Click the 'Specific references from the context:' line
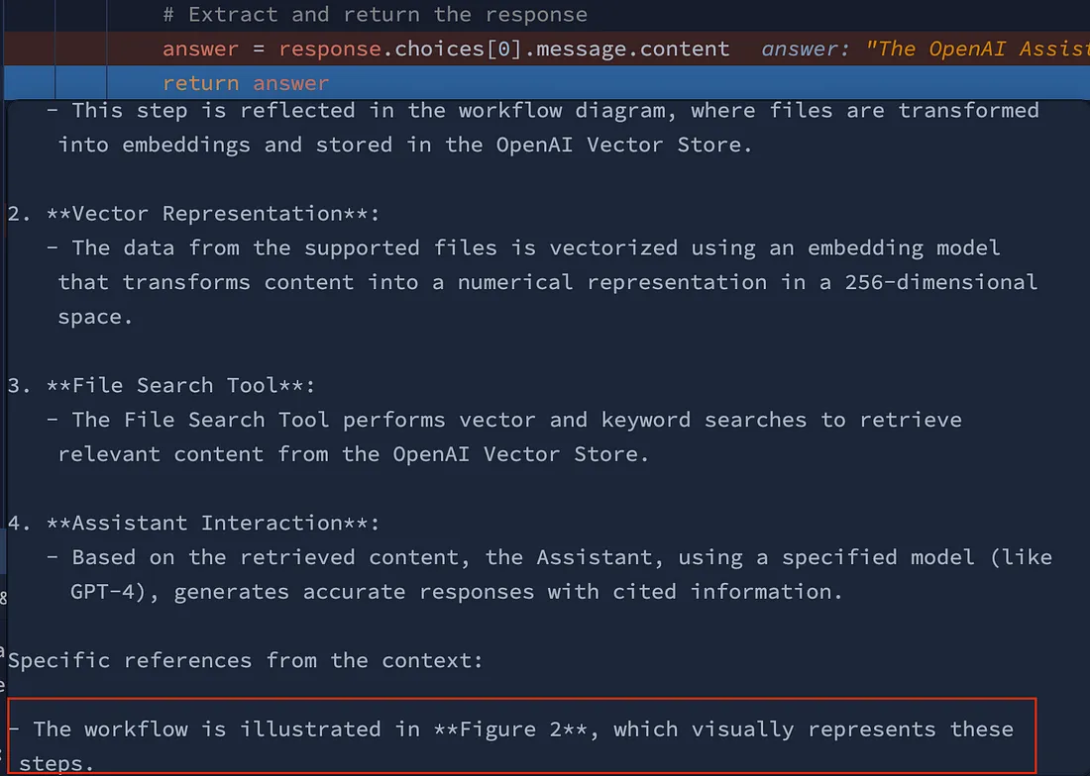The width and height of the screenshot is (1090, 776). (x=246, y=661)
